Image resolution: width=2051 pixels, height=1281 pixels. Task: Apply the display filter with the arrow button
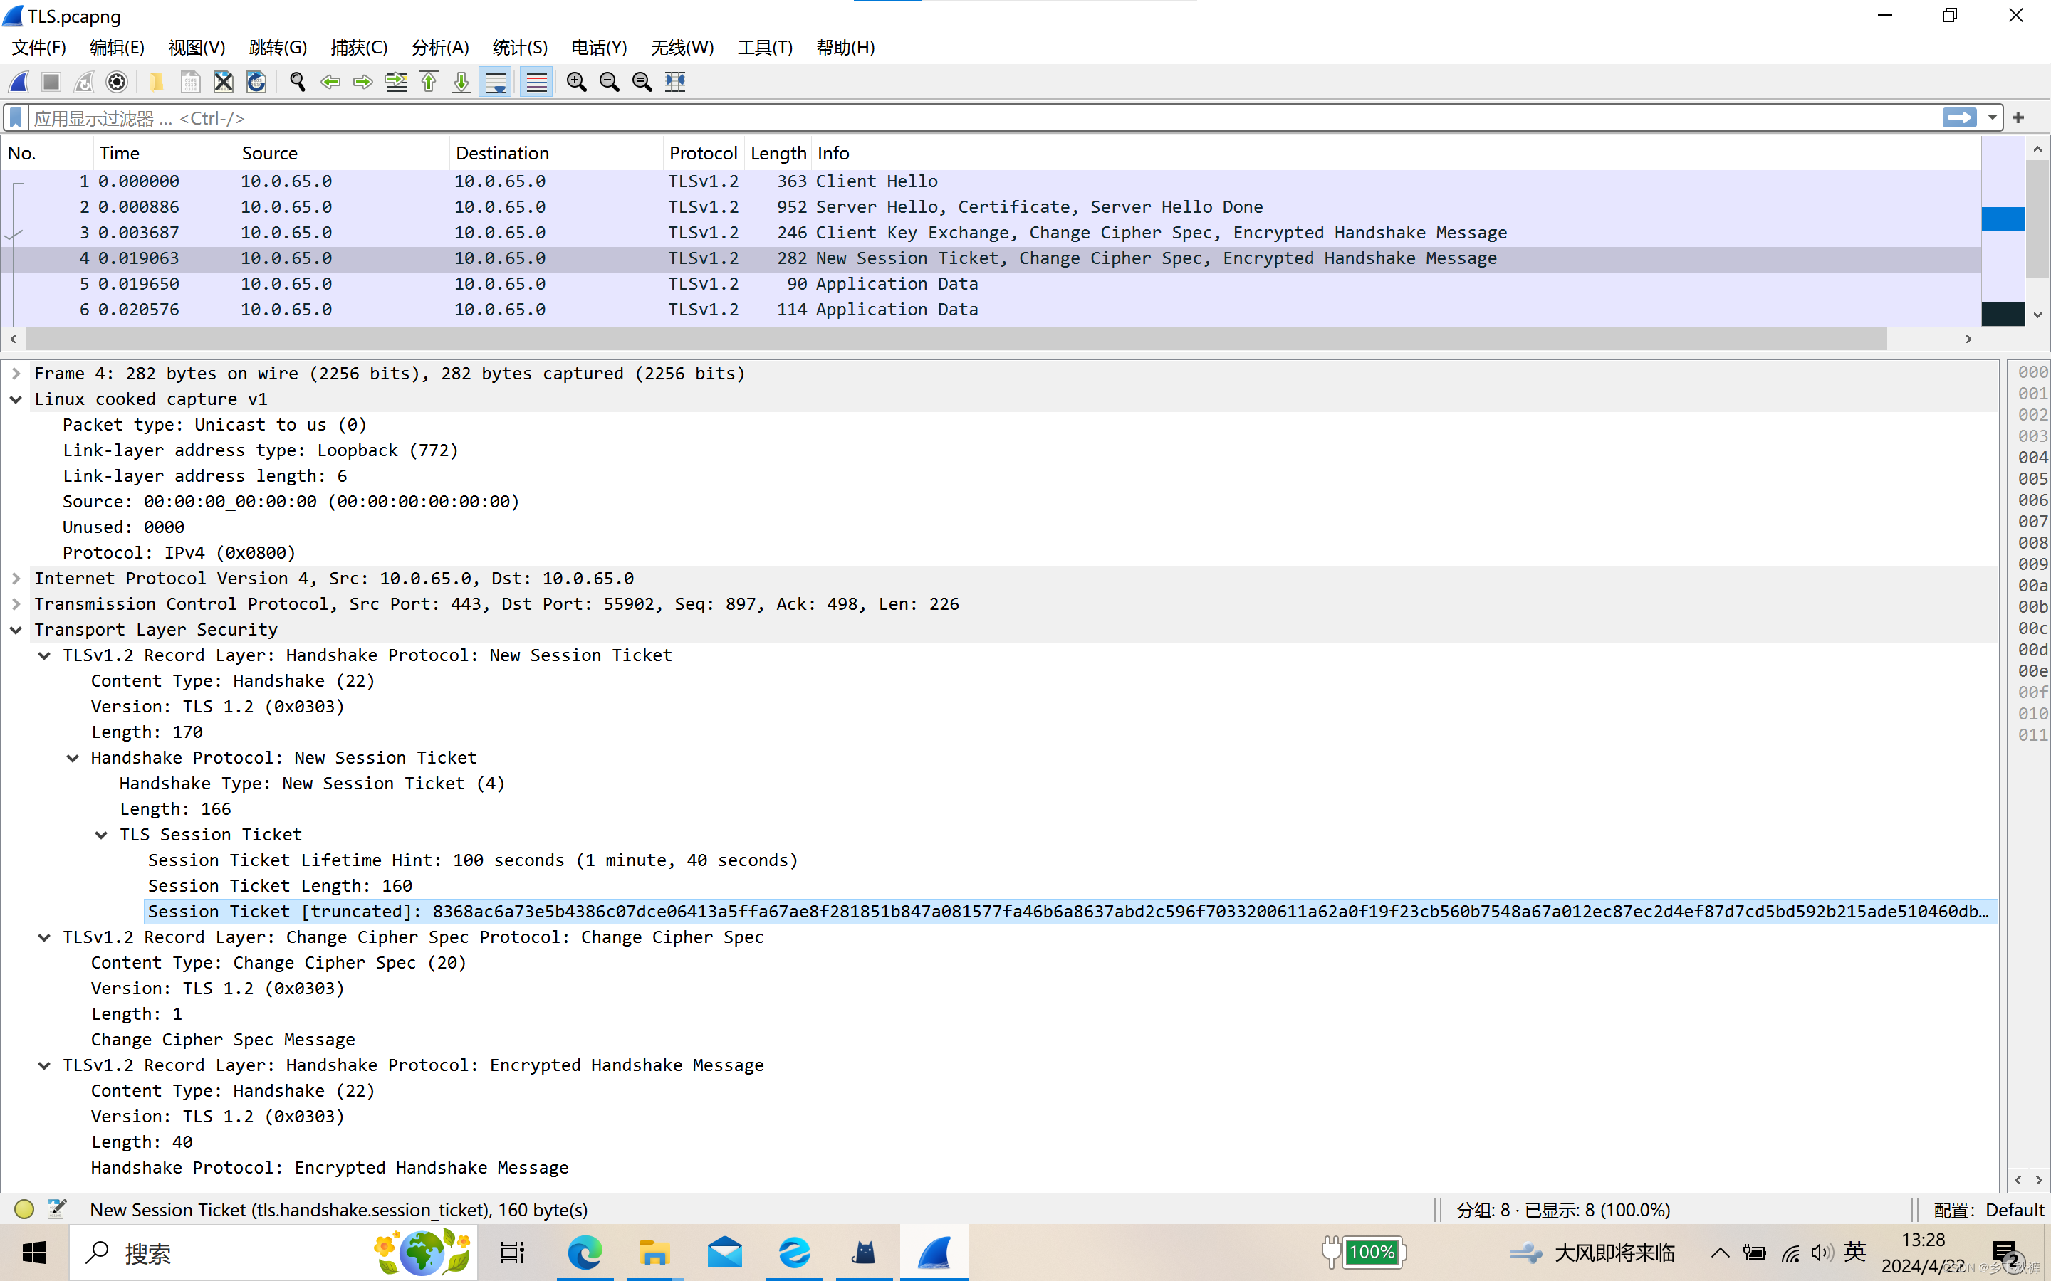point(1961,117)
